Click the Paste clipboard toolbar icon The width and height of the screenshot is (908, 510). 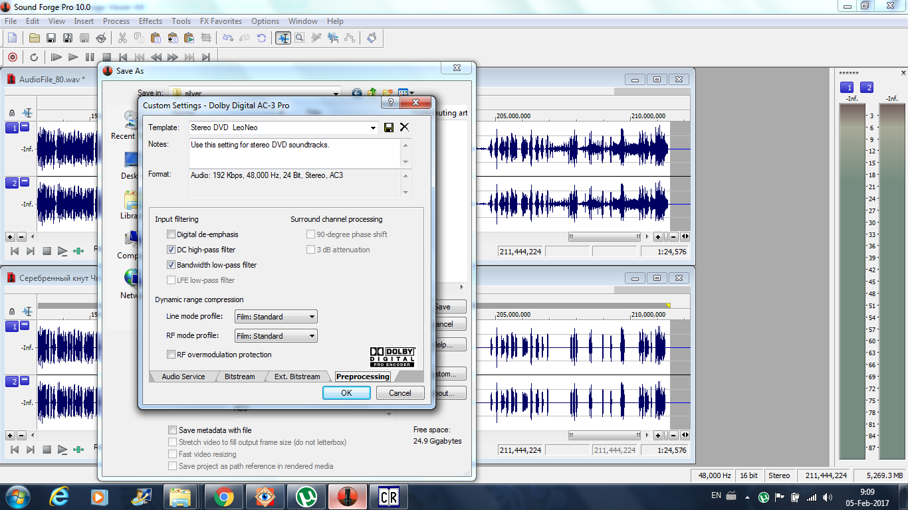[x=156, y=38]
